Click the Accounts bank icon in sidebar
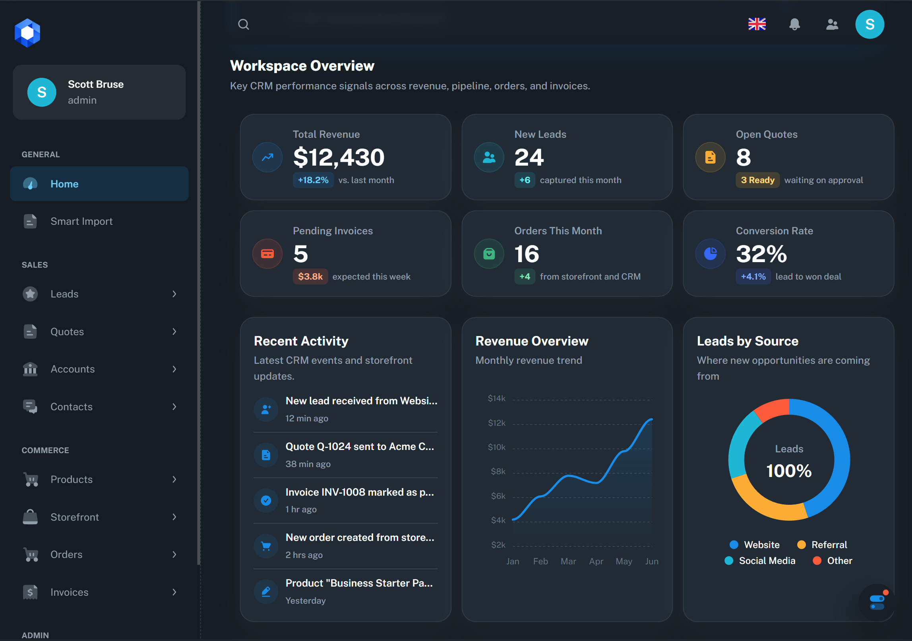This screenshot has height=641, width=912. click(30, 369)
